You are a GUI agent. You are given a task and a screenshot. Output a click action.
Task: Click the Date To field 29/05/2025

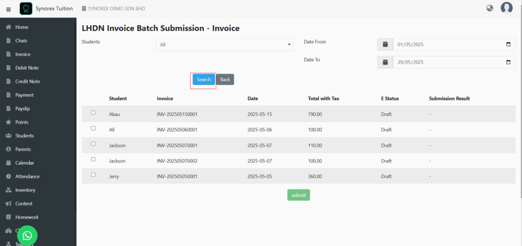coord(454,62)
